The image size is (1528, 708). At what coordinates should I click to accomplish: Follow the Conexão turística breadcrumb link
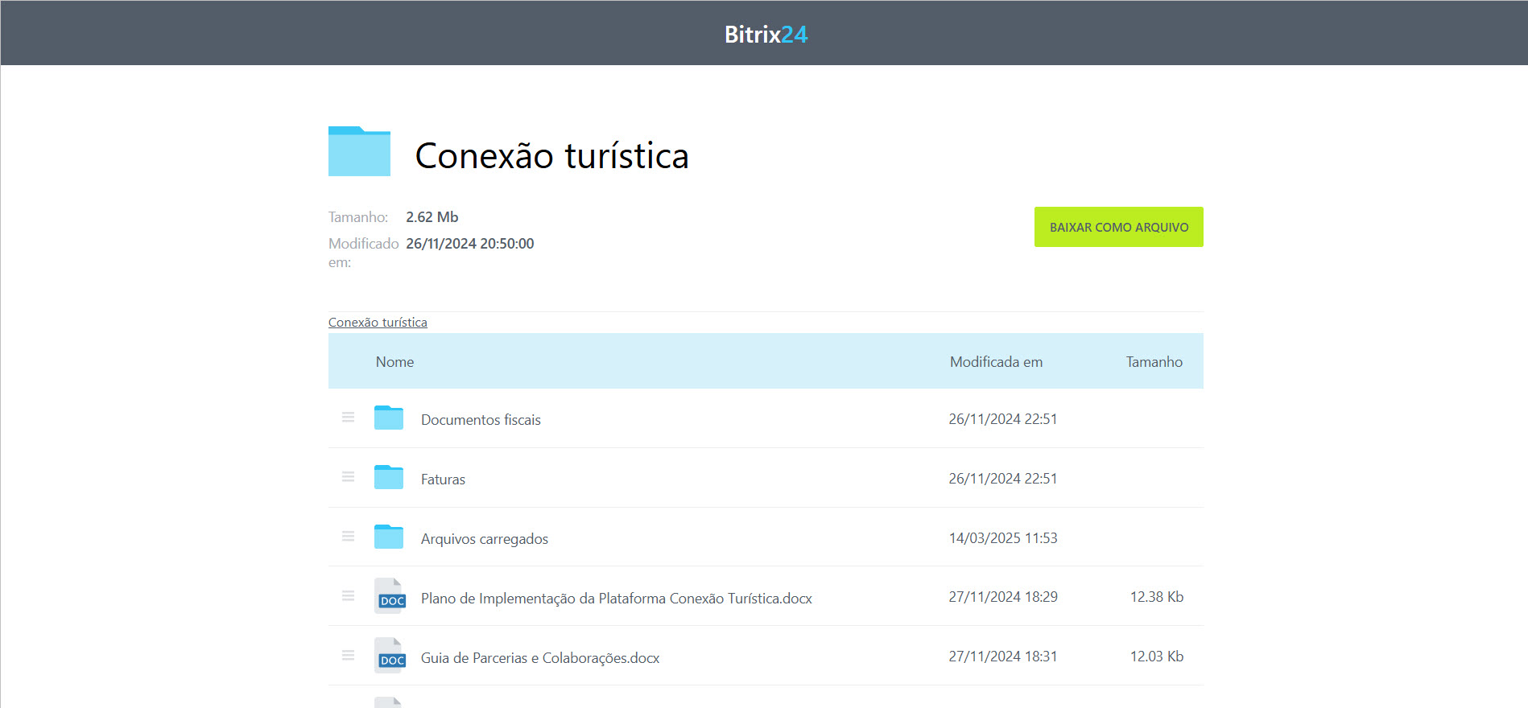click(x=378, y=323)
